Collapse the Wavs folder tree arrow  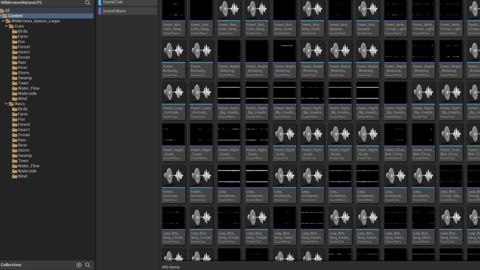[x=6, y=104]
